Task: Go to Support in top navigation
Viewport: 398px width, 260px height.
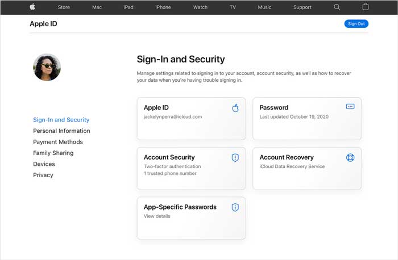Action: (302, 7)
